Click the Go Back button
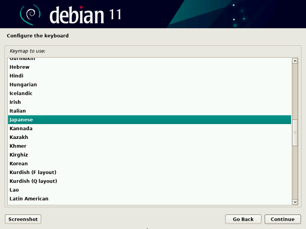Image resolution: width=306 pixels, height=229 pixels. 243,219
